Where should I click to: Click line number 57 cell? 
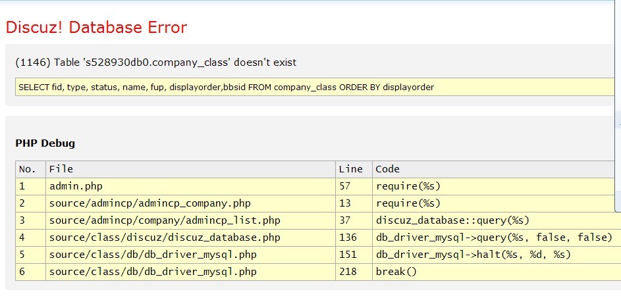click(354, 186)
